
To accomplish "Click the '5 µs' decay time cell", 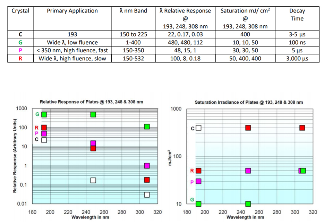I will (x=297, y=50).
